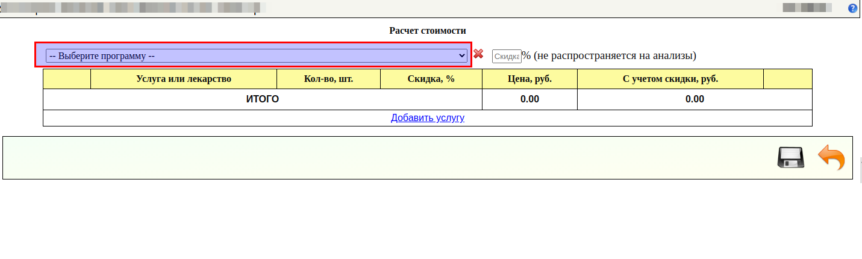Click the chevron arrow of the program selector

coord(462,55)
